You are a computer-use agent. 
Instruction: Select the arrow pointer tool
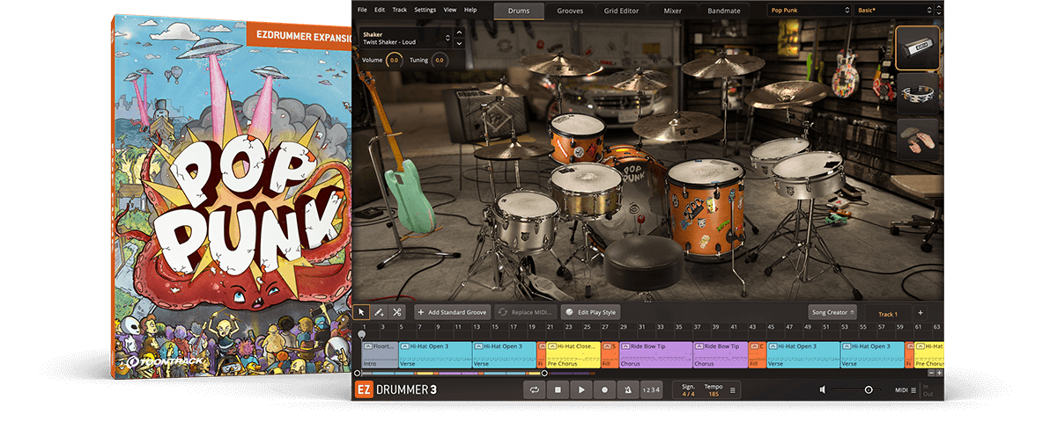[x=362, y=312]
